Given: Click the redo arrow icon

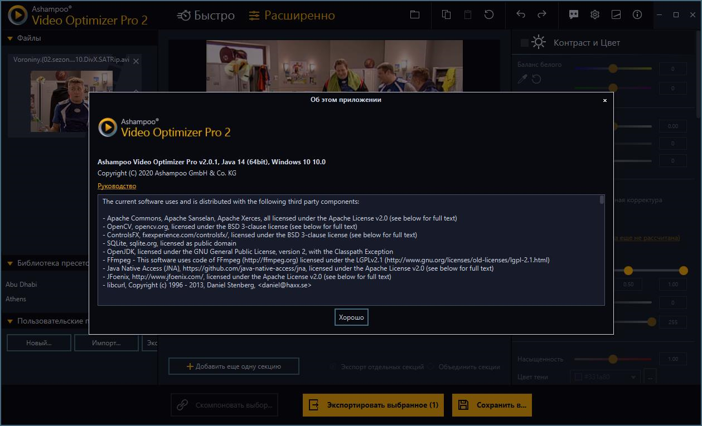Looking at the screenshot, I should (541, 15).
